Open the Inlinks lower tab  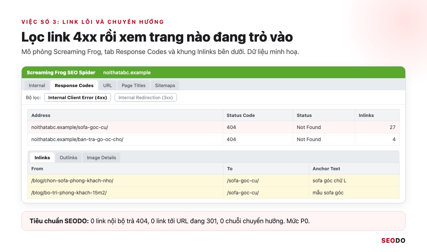42,157
